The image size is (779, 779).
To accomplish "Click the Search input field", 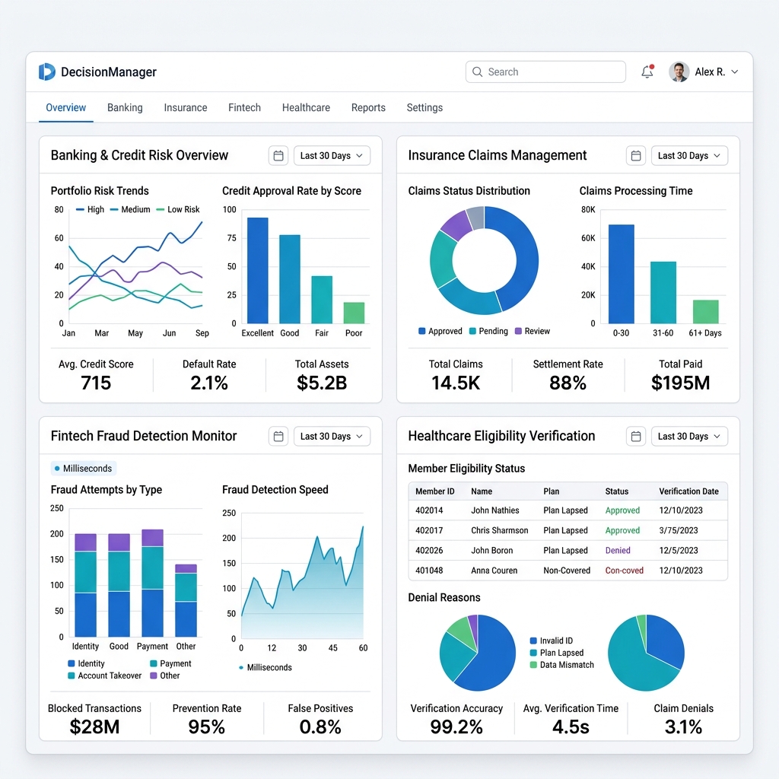I will [x=545, y=72].
